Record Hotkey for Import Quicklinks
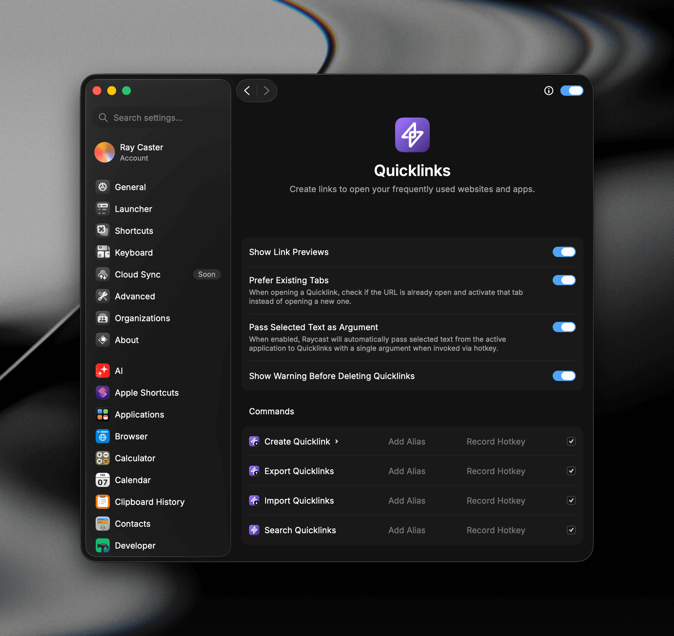The height and width of the screenshot is (636, 674). 496,501
